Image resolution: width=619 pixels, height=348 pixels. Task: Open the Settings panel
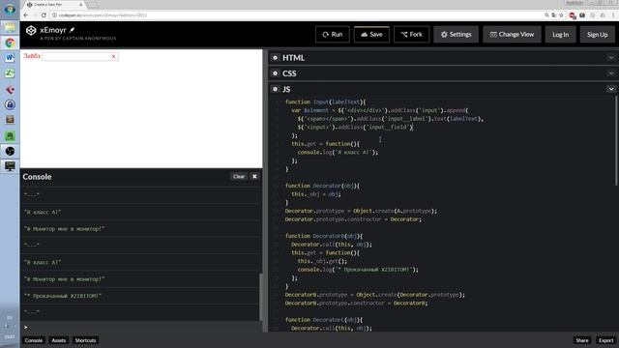coord(456,35)
